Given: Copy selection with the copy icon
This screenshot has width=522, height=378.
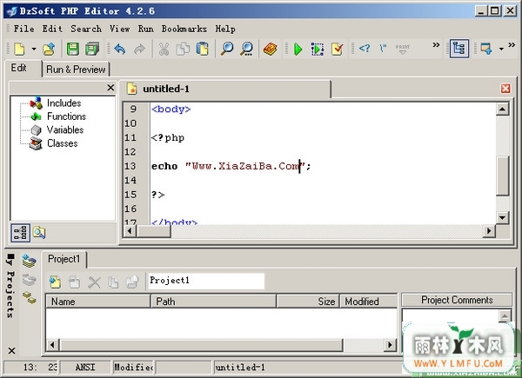Looking at the screenshot, I should click(x=183, y=49).
